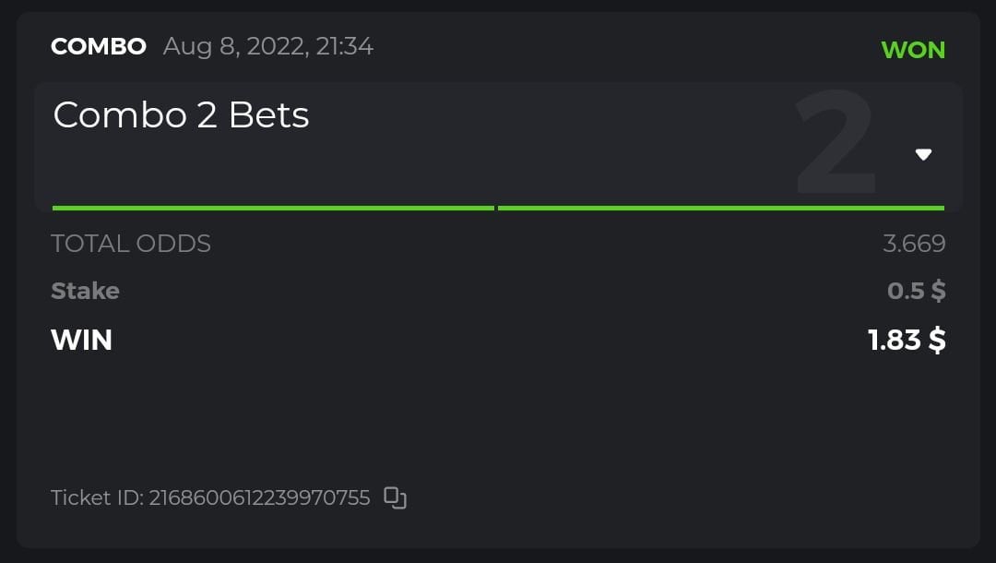Click the large faded 2 watermark
Image resolution: width=996 pixels, height=563 pixels.
click(835, 143)
